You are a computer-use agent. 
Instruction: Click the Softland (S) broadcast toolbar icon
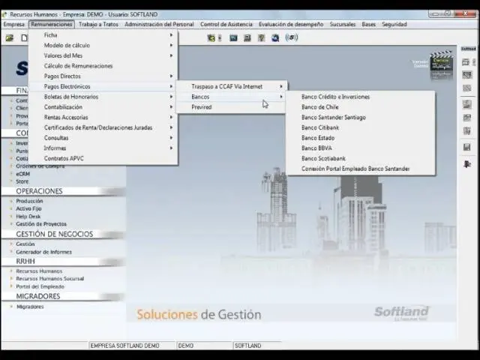(x=292, y=37)
